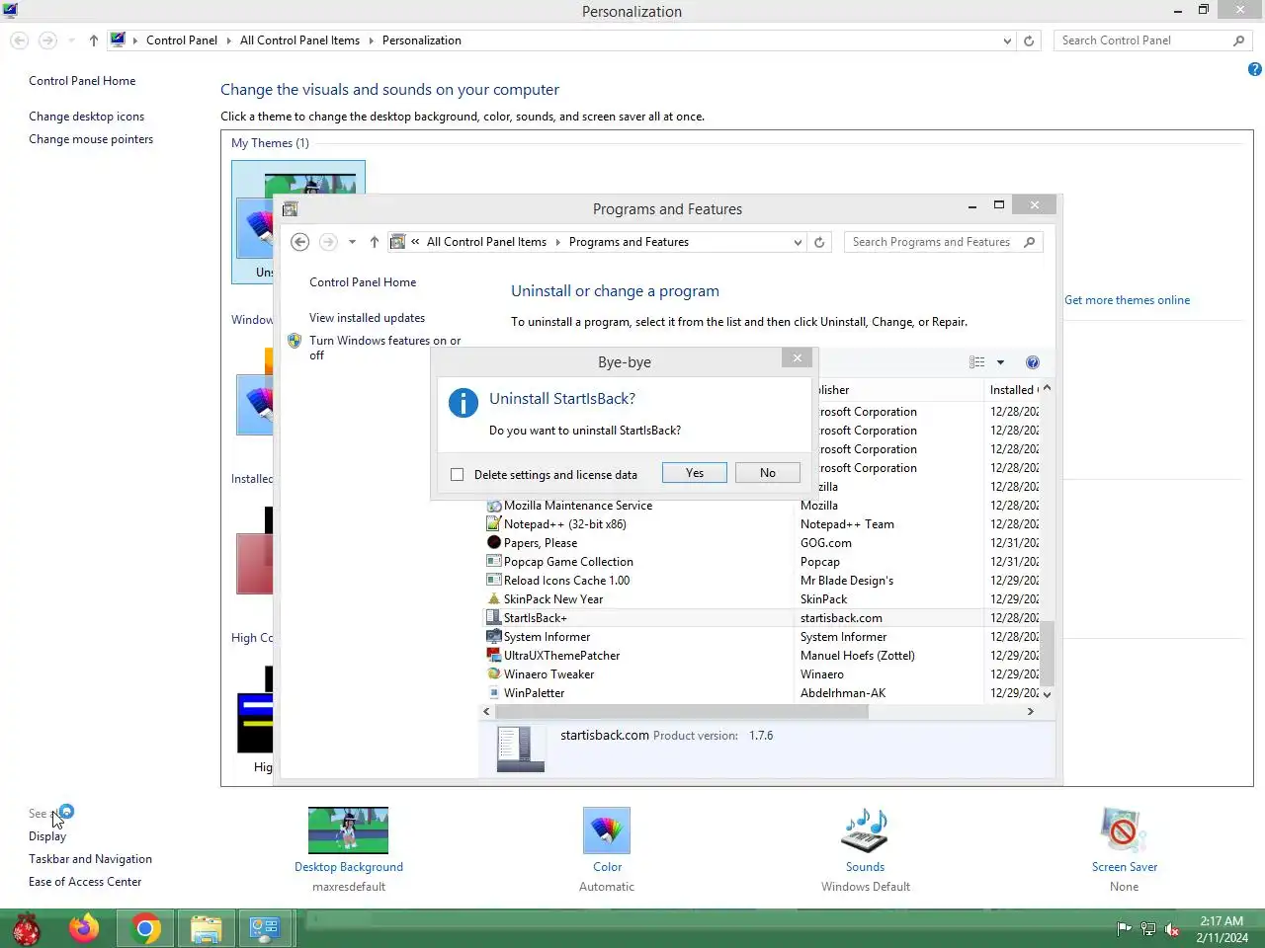Go up one level in Programs and Features
Screen dimensions: 1265x948
(x=375, y=242)
